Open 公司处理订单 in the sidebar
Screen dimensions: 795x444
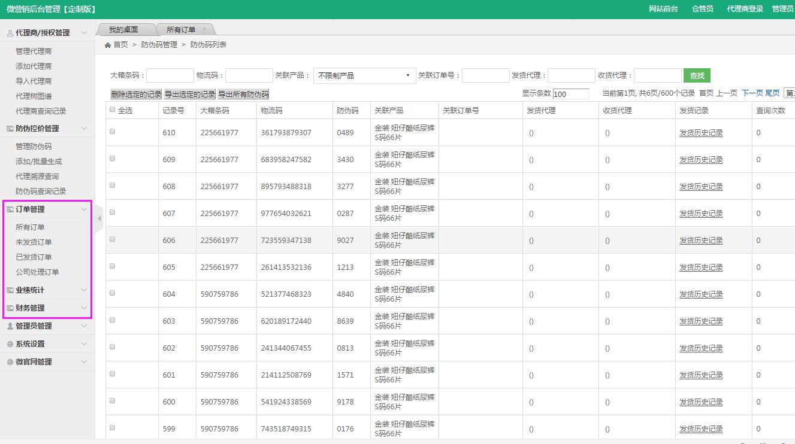(x=37, y=272)
